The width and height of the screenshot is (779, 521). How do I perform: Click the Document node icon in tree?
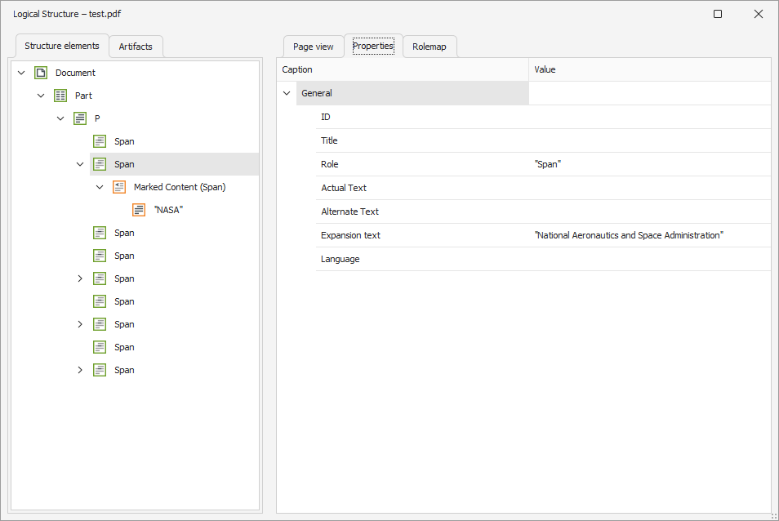[x=41, y=73]
